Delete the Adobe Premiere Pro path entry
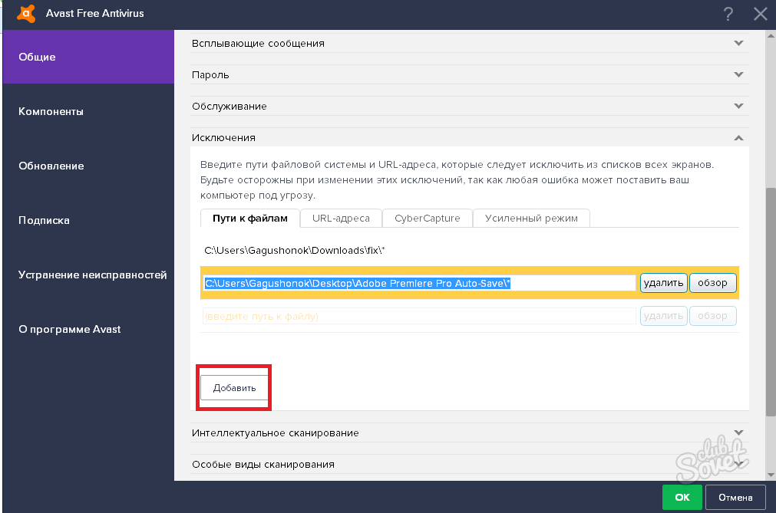The height and width of the screenshot is (513, 776). (x=663, y=283)
